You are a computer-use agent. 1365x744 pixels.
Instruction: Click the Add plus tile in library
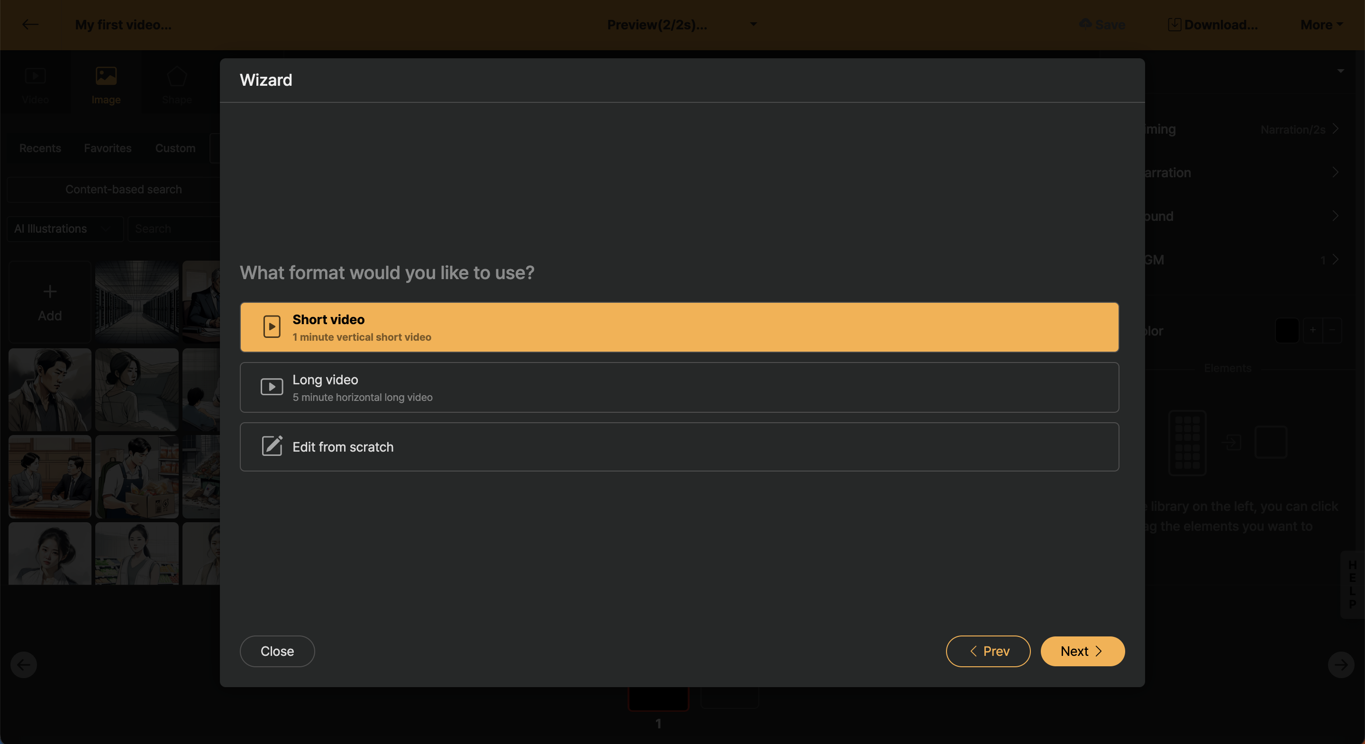coord(50,301)
